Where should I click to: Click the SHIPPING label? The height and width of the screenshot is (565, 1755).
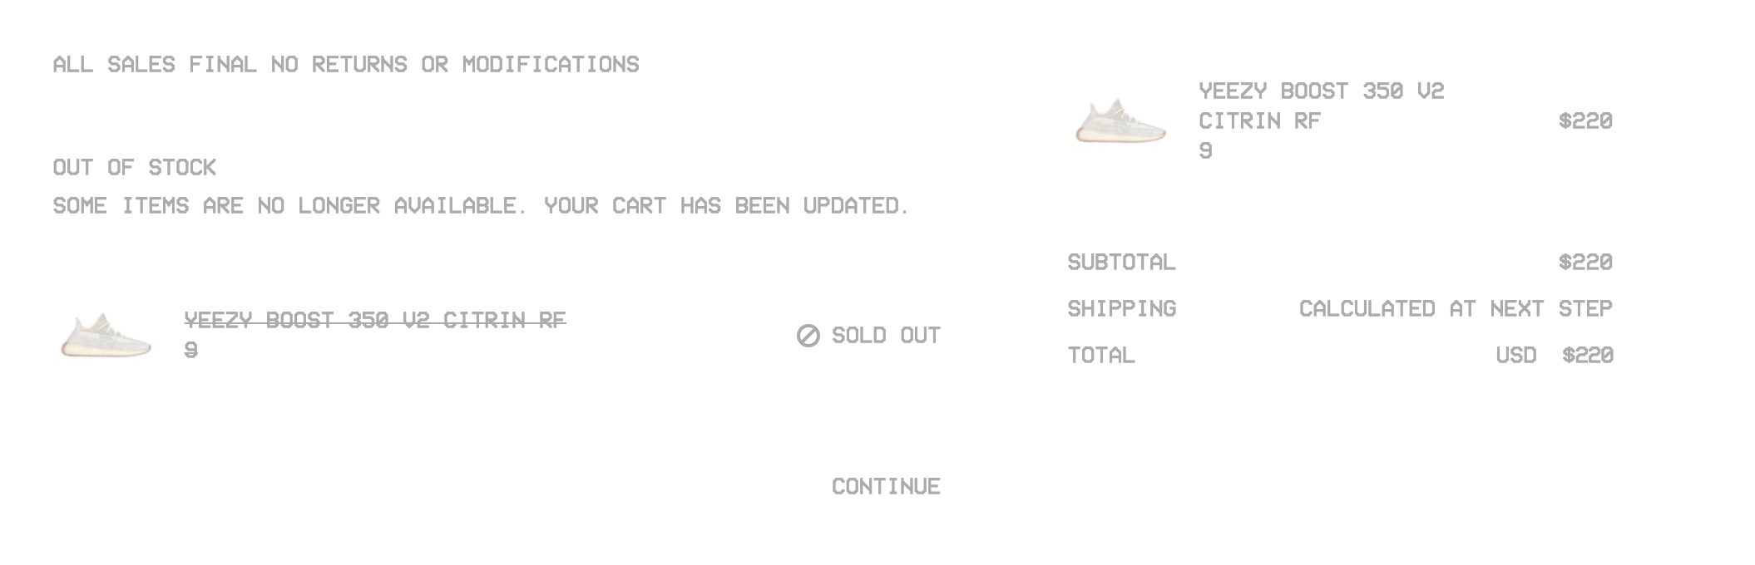(x=1121, y=308)
